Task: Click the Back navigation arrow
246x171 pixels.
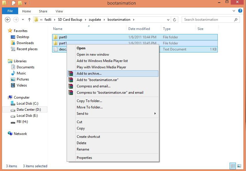Action: (x=8, y=20)
